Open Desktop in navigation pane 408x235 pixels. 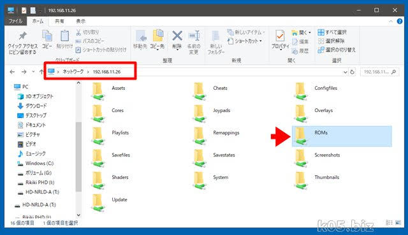32,115
